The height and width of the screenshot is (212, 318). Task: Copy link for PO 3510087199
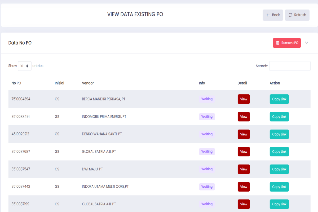pos(279,204)
